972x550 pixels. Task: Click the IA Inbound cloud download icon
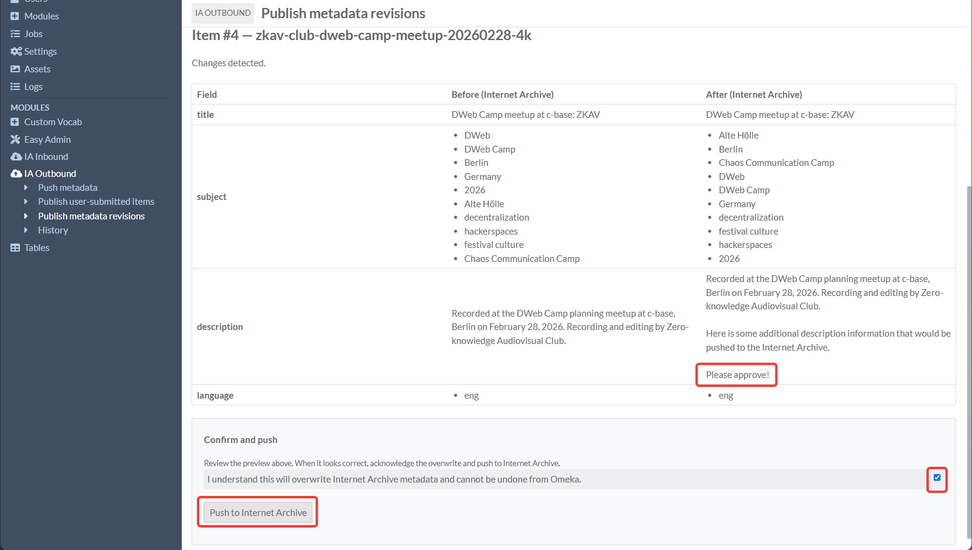tap(16, 157)
